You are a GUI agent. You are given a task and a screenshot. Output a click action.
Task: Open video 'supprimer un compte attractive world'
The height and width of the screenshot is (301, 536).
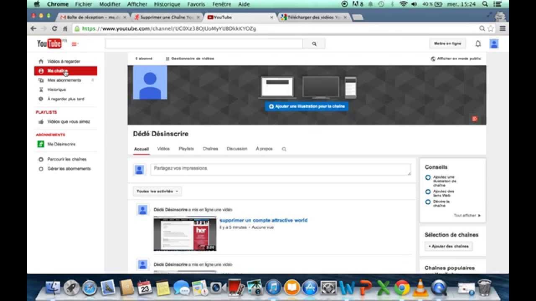(264, 220)
